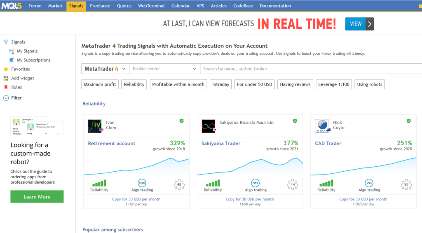Open the Broker server dropdown
Image resolution: width=422 pixels, height=233 pixels.
(x=165, y=69)
